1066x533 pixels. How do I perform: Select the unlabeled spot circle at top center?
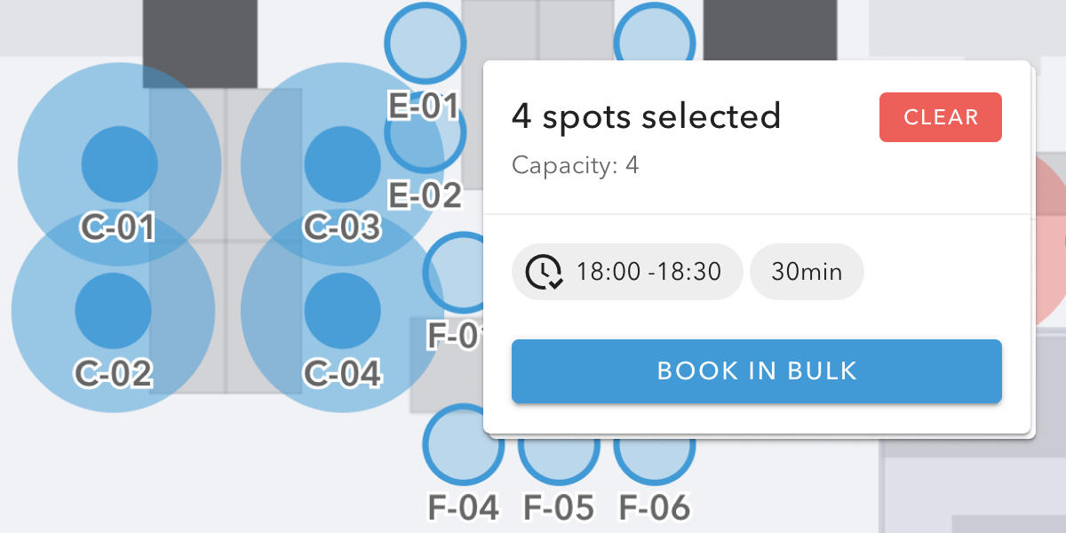[655, 32]
